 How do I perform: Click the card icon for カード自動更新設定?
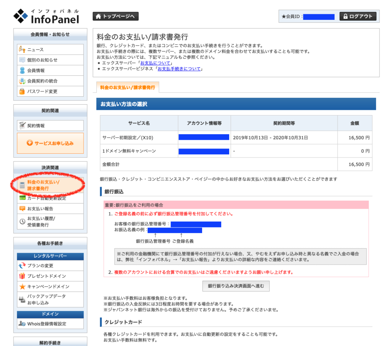tap(22, 198)
